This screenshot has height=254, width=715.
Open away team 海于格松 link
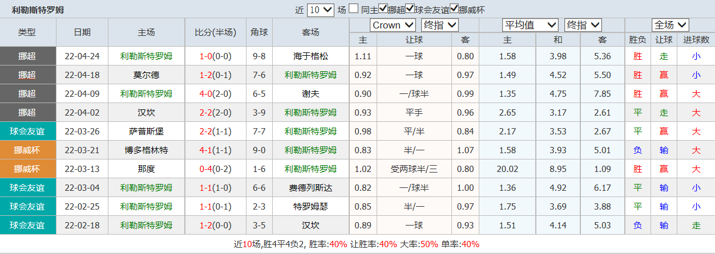pos(310,56)
